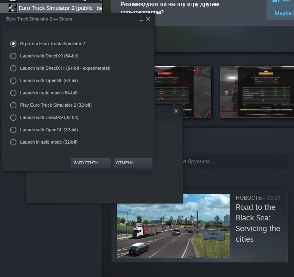Viewport: 294px width, 277px height.
Task: Minimize the launch options dialog
Action: (141, 19)
